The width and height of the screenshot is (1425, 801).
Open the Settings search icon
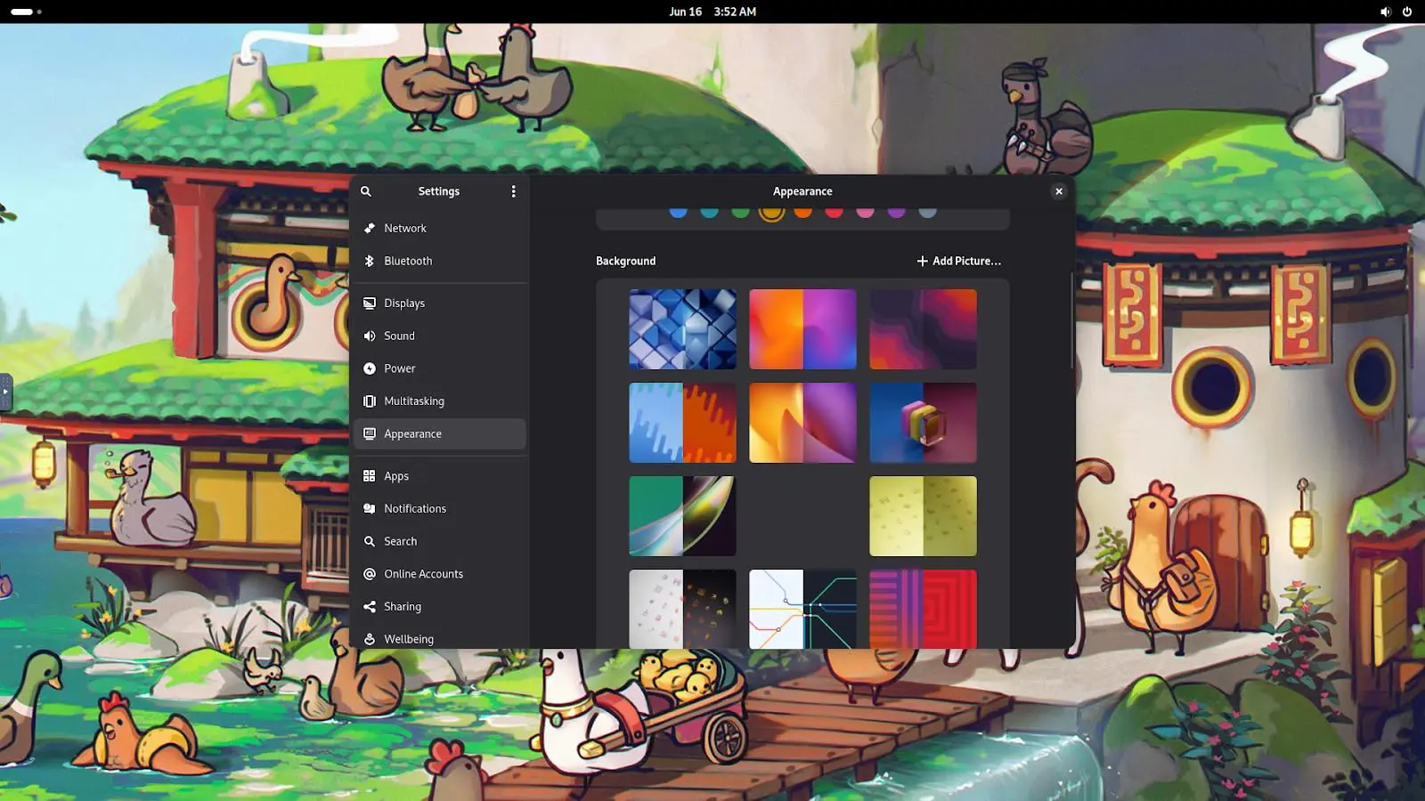click(x=366, y=191)
